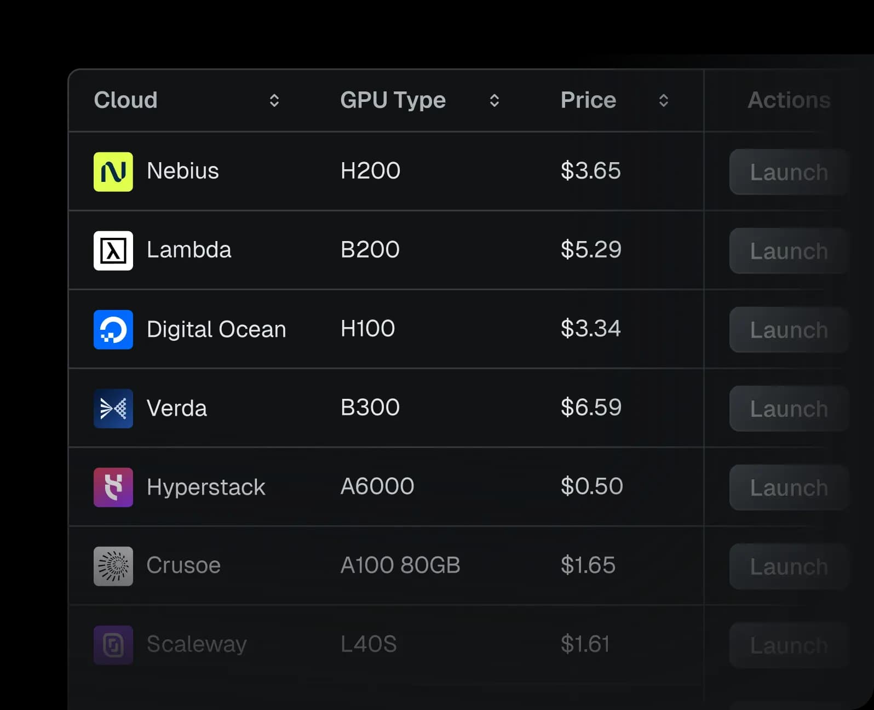Launch the Scaleway L40S instance
The height and width of the screenshot is (710, 874).
[789, 645]
